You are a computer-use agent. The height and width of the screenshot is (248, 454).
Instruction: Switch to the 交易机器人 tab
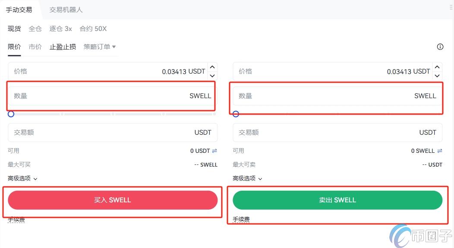[65, 9]
